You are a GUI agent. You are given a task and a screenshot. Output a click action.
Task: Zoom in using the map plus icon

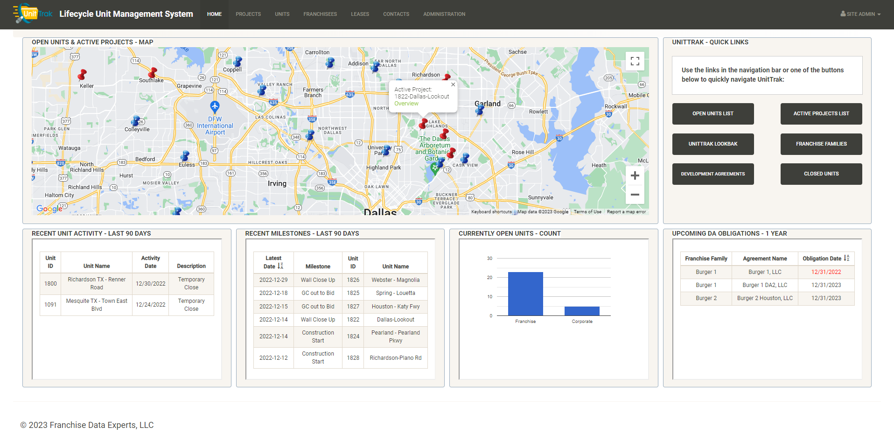(x=635, y=175)
